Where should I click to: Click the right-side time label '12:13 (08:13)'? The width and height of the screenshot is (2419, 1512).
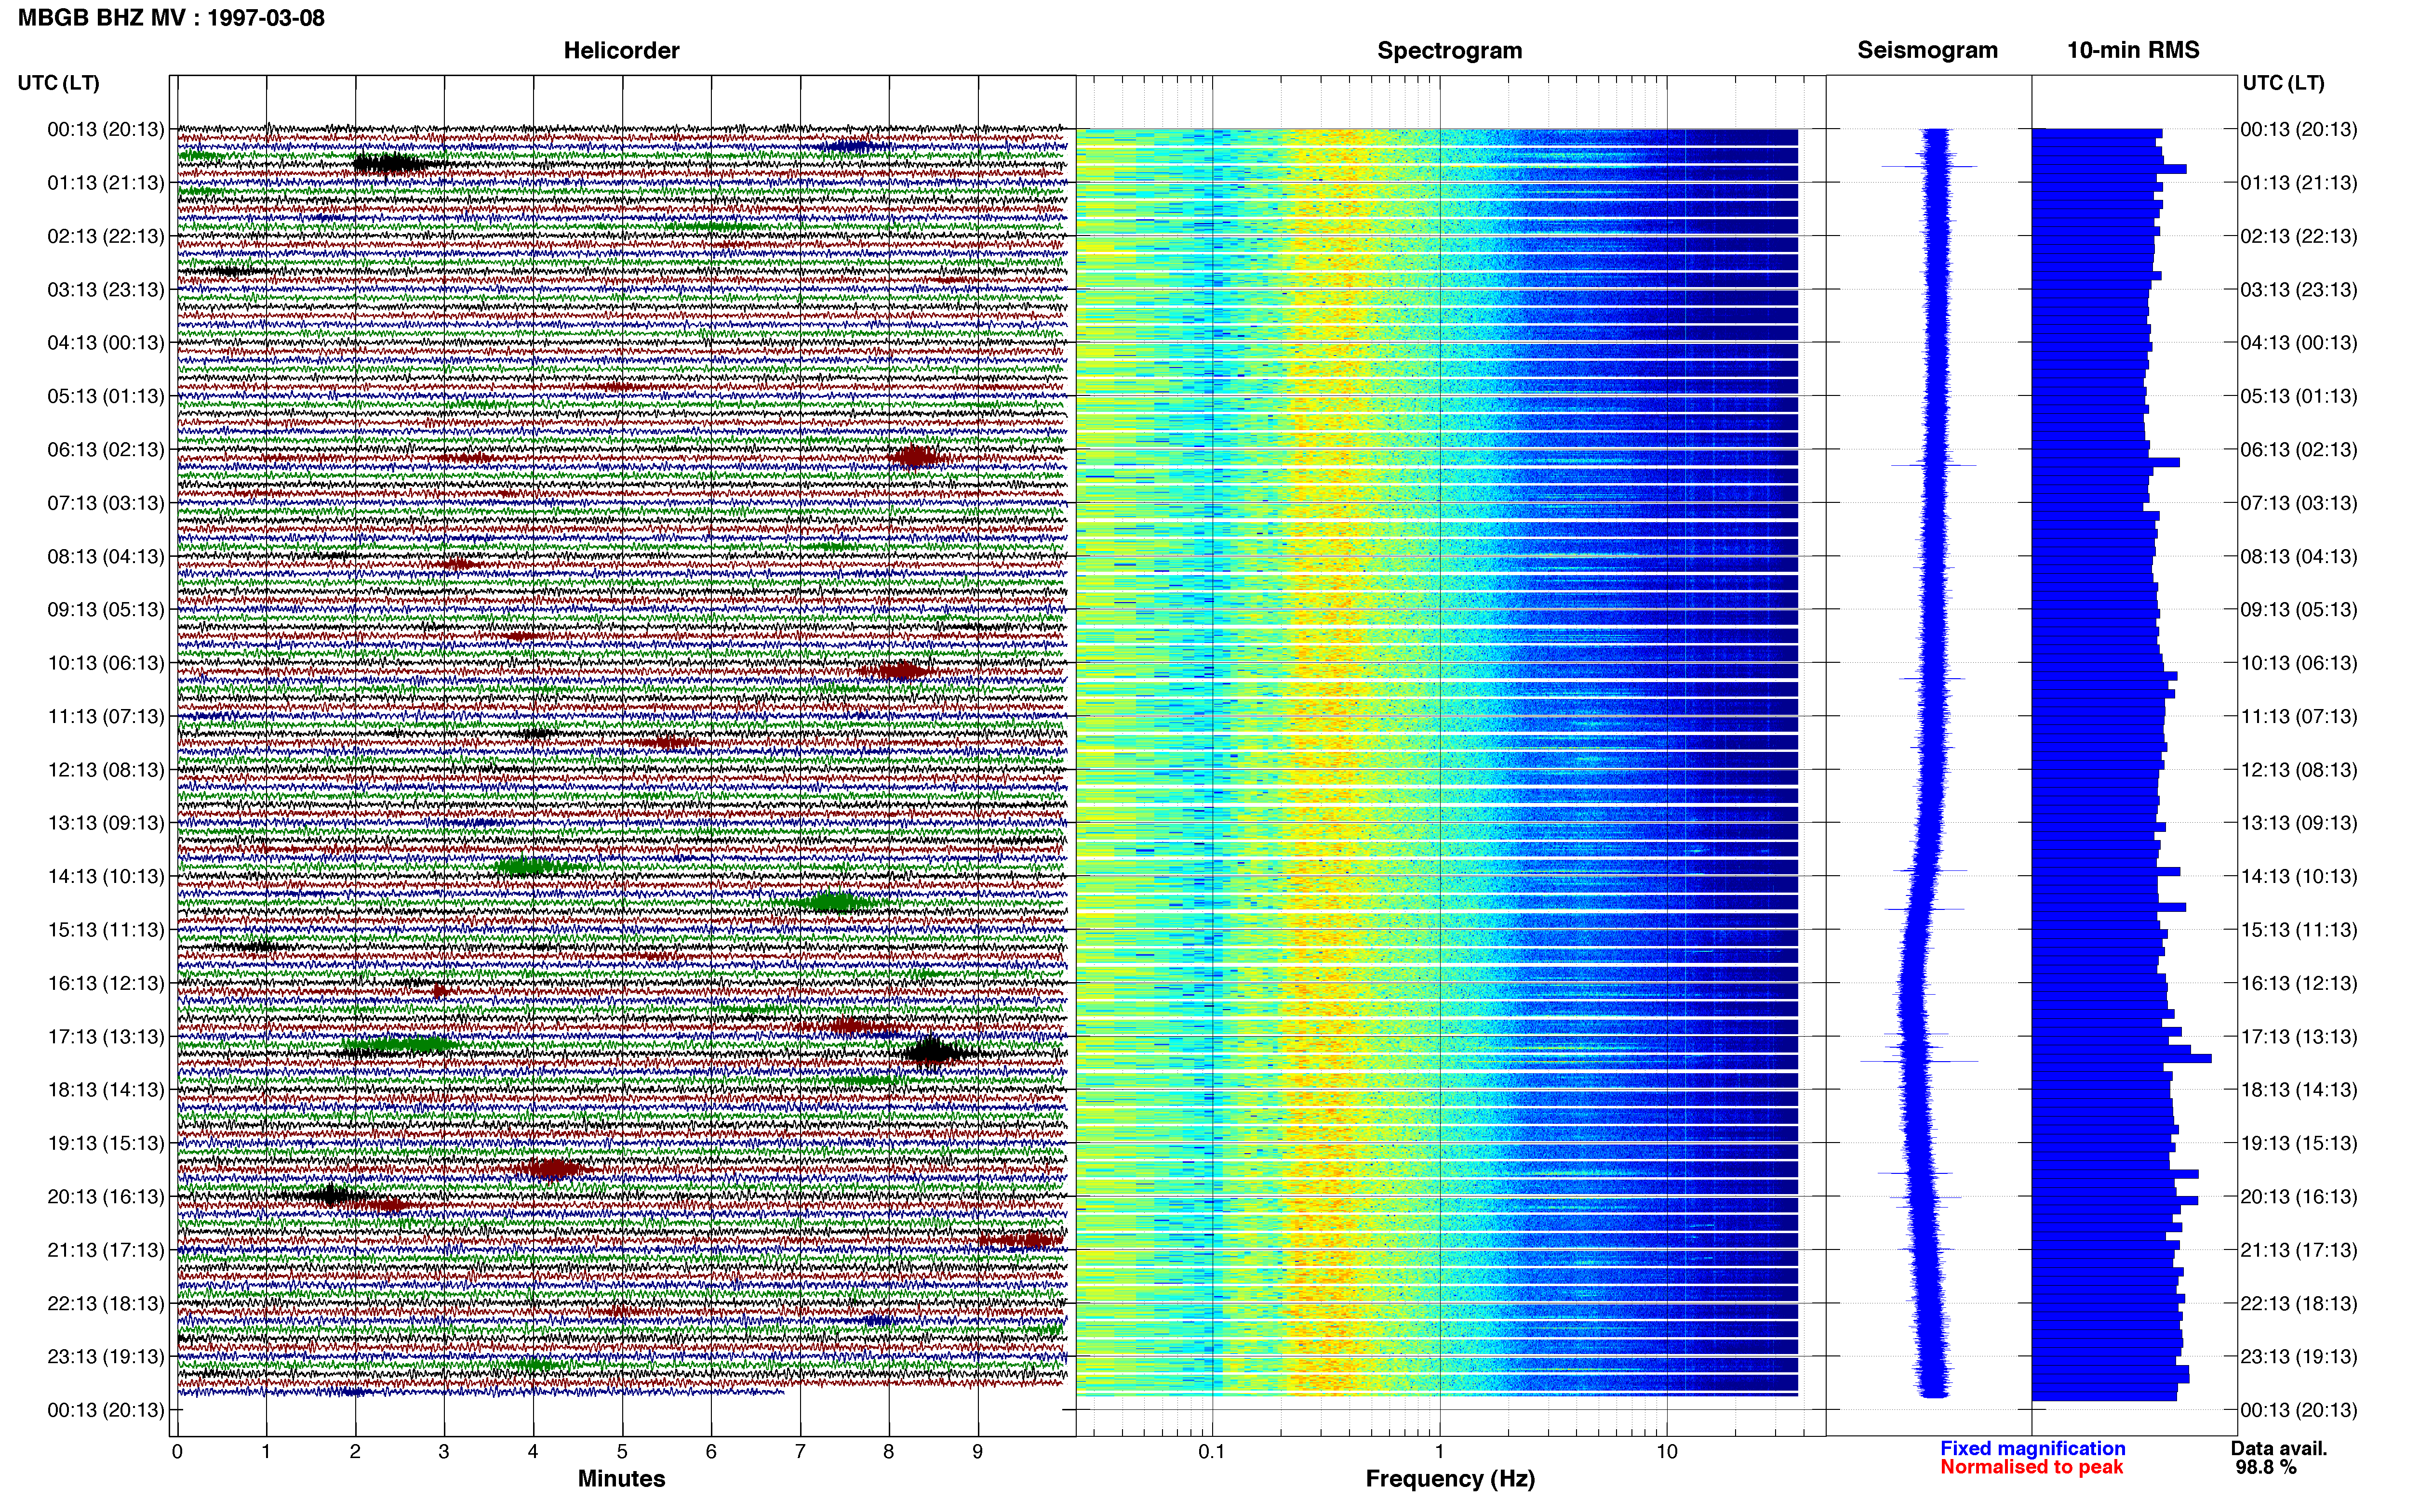[2299, 770]
